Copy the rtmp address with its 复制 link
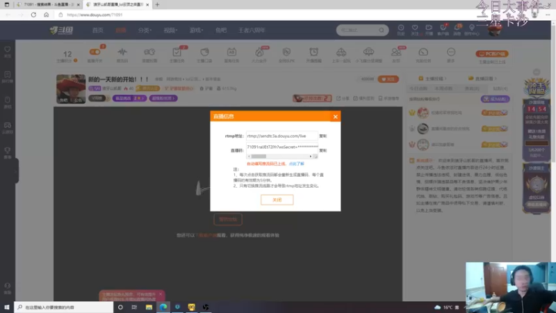Image resolution: width=556 pixels, height=313 pixels. click(322, 136)
